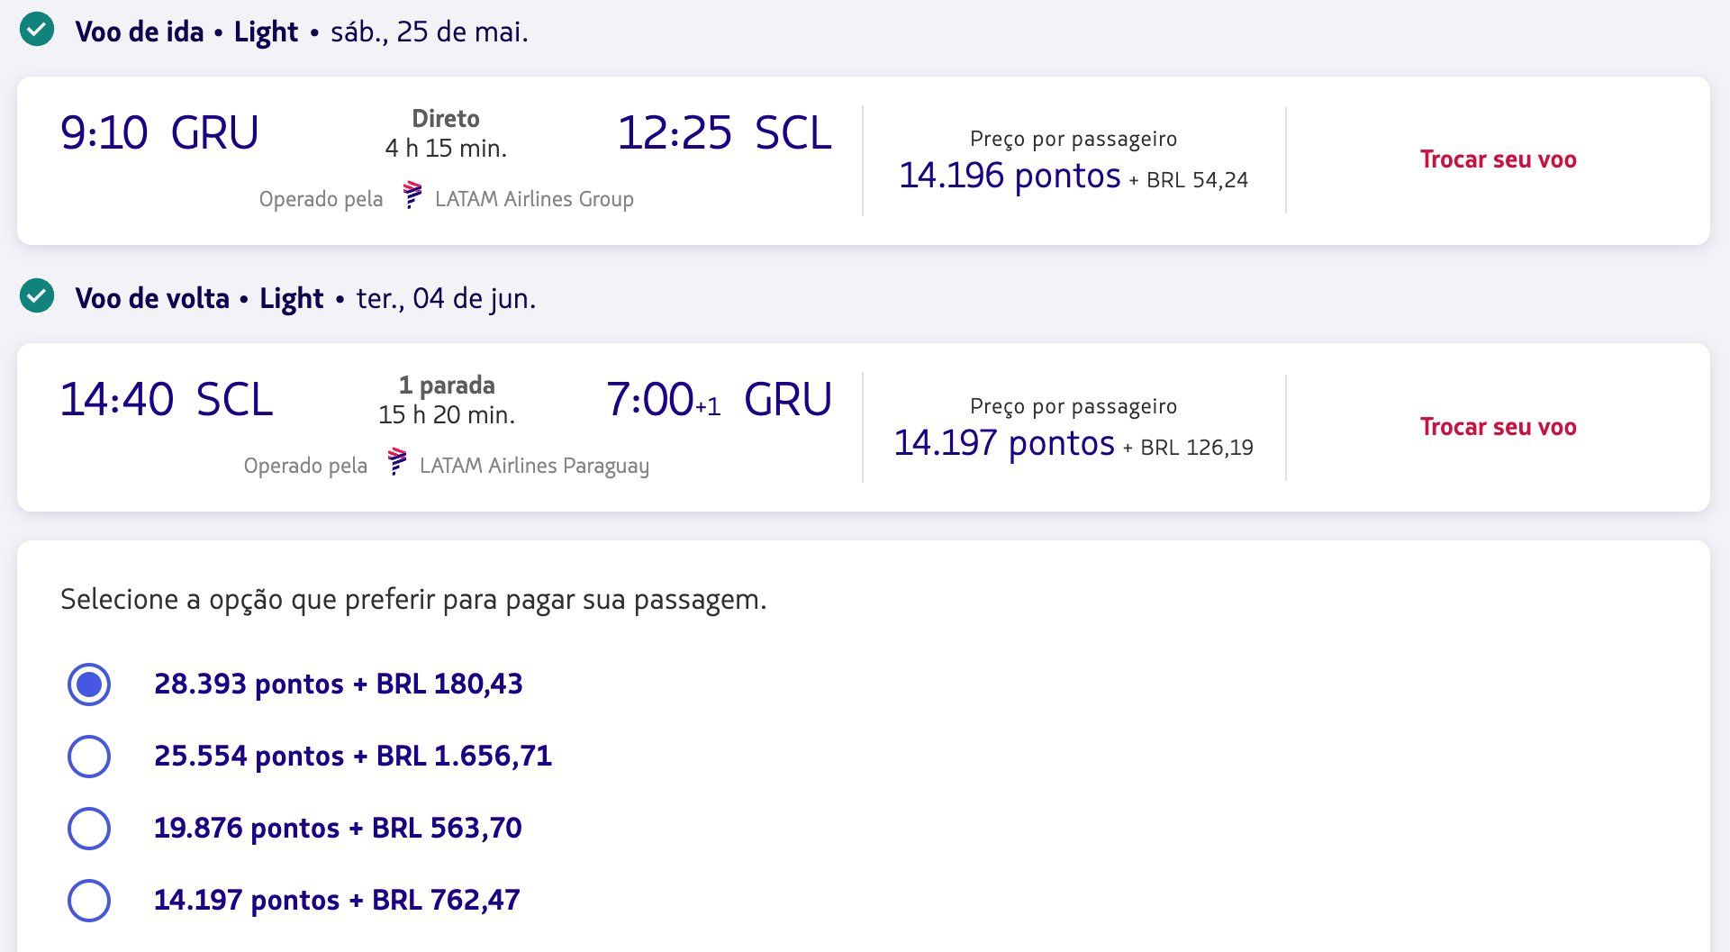The width and height of the screenshot is (1730, 952).
Task: Click the green checkmark beside Voo de ida
Action: coord(37,30)
